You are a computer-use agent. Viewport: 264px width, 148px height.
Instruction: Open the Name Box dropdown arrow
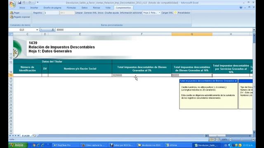coord(37,30)
